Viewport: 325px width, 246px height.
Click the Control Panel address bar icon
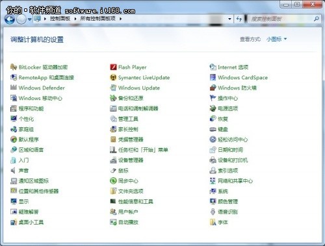pyautogui.click(x=38, y=19)
